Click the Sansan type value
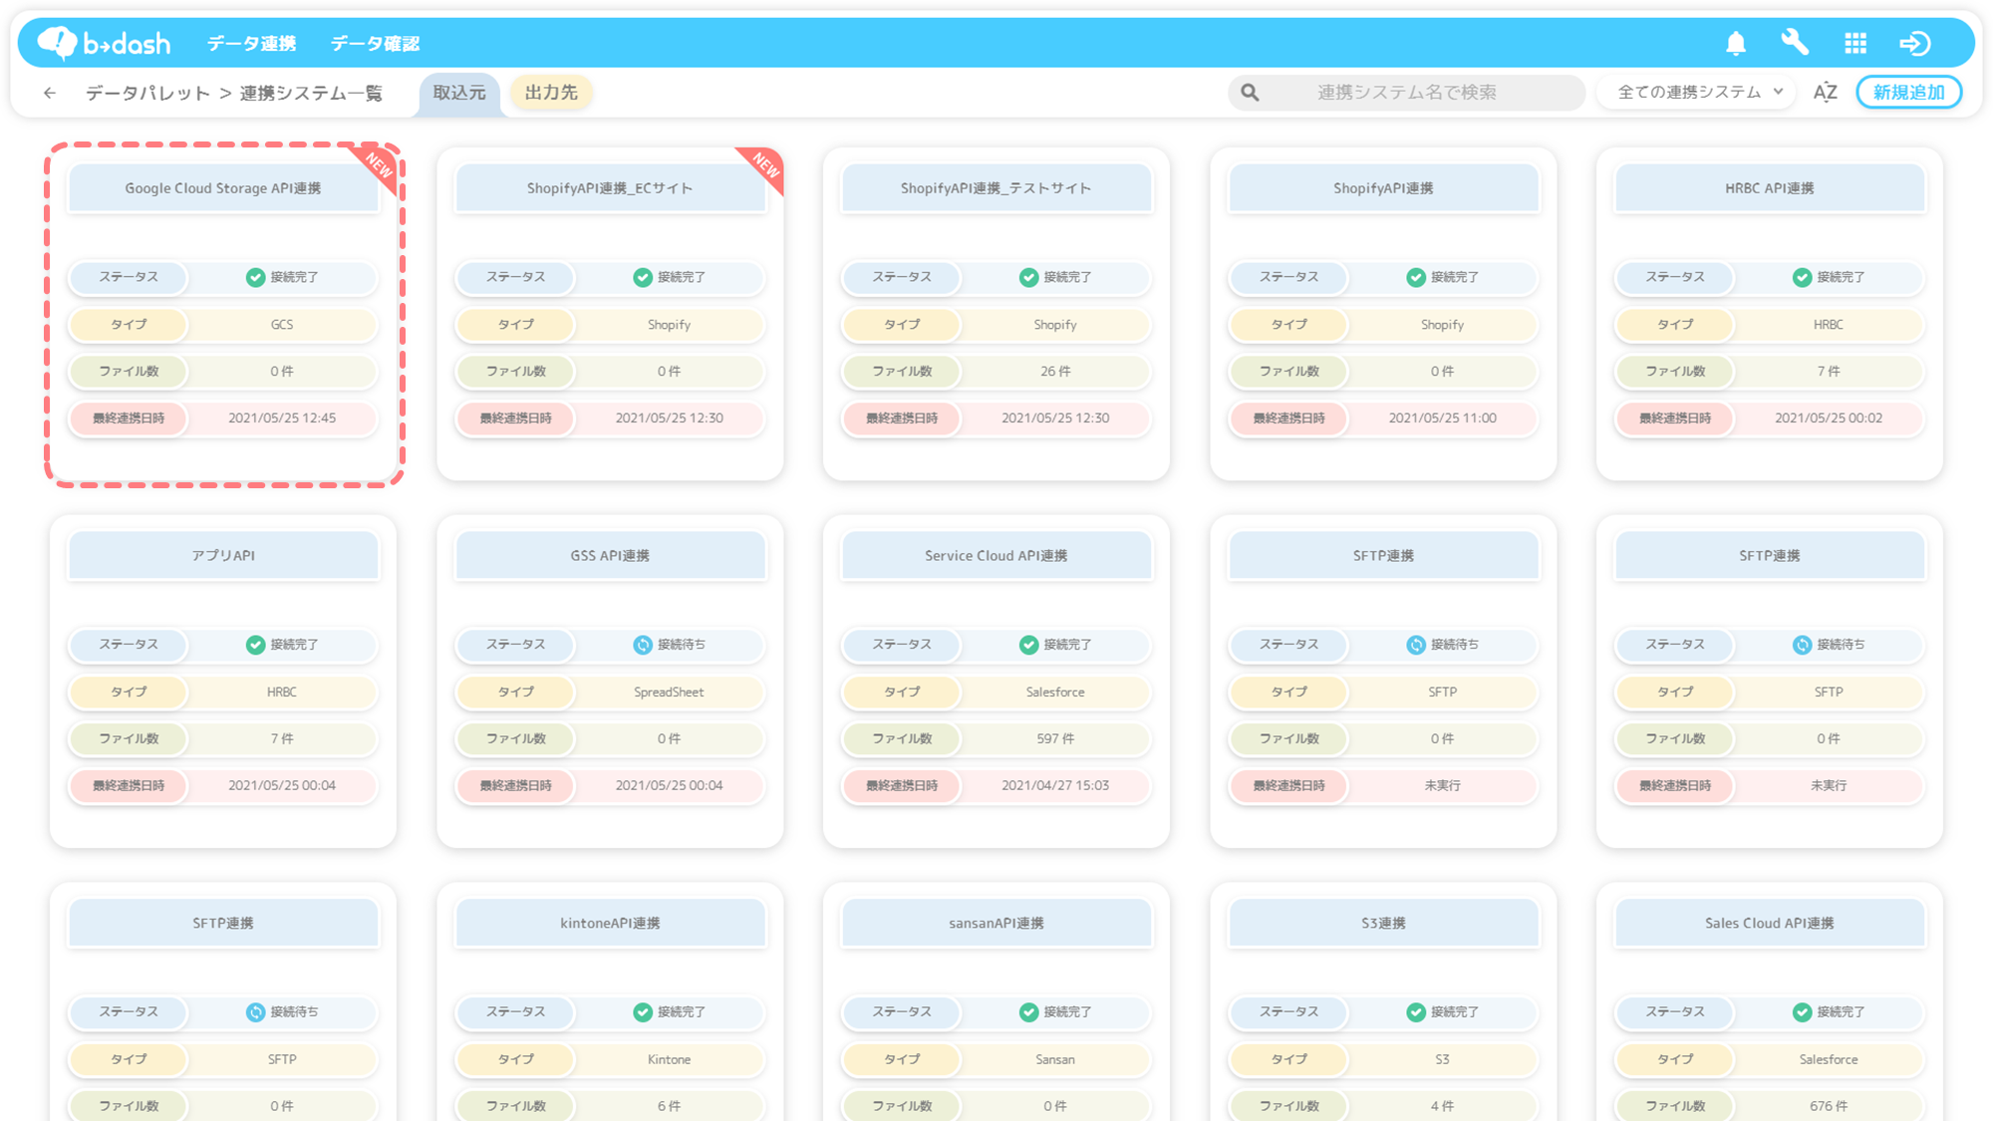This screenshot has width=1993, height=1121. tap(1055, 1060)
